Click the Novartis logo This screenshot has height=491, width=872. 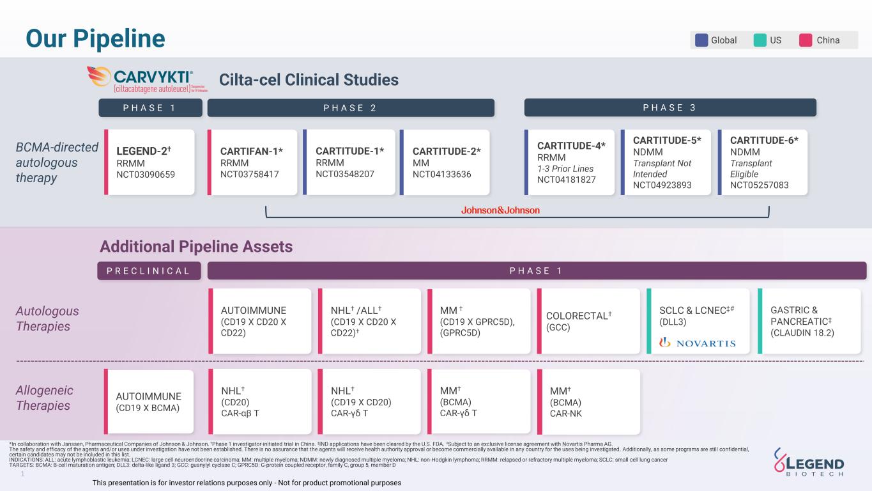pos(697,343)
